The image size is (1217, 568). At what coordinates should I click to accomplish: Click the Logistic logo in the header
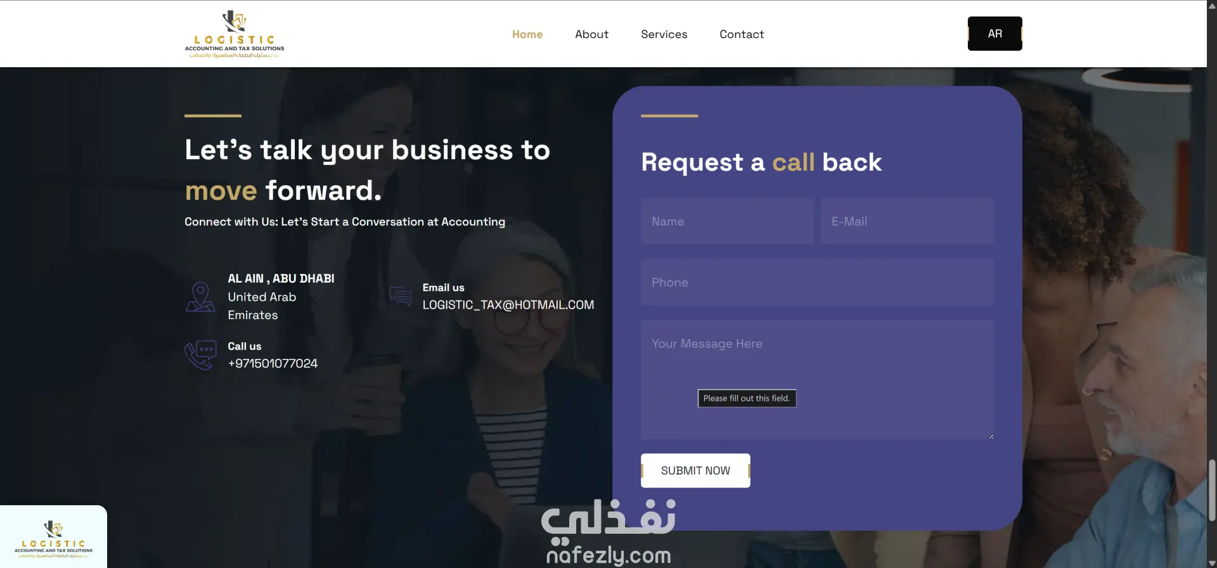pos(235,34)
